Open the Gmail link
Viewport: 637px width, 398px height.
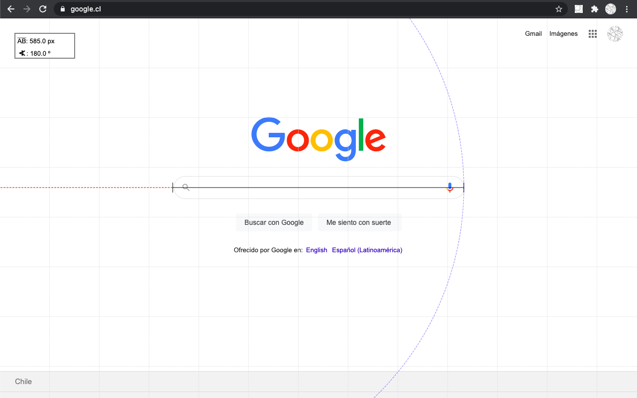pyautogui.click(x=533, y=34)
